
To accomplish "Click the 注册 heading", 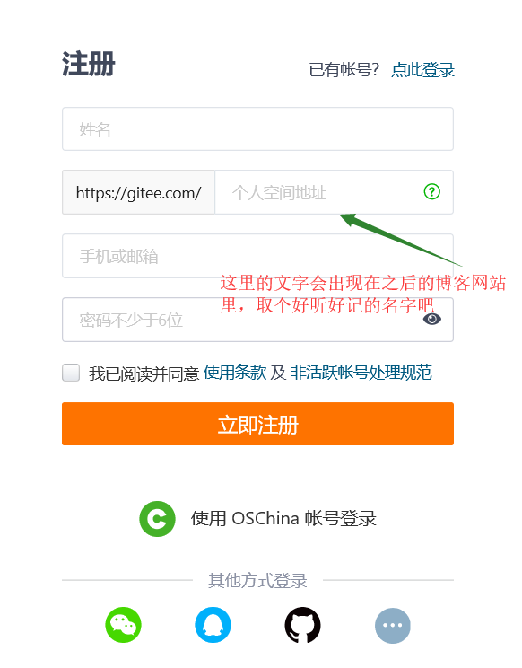I will [89, 64].
